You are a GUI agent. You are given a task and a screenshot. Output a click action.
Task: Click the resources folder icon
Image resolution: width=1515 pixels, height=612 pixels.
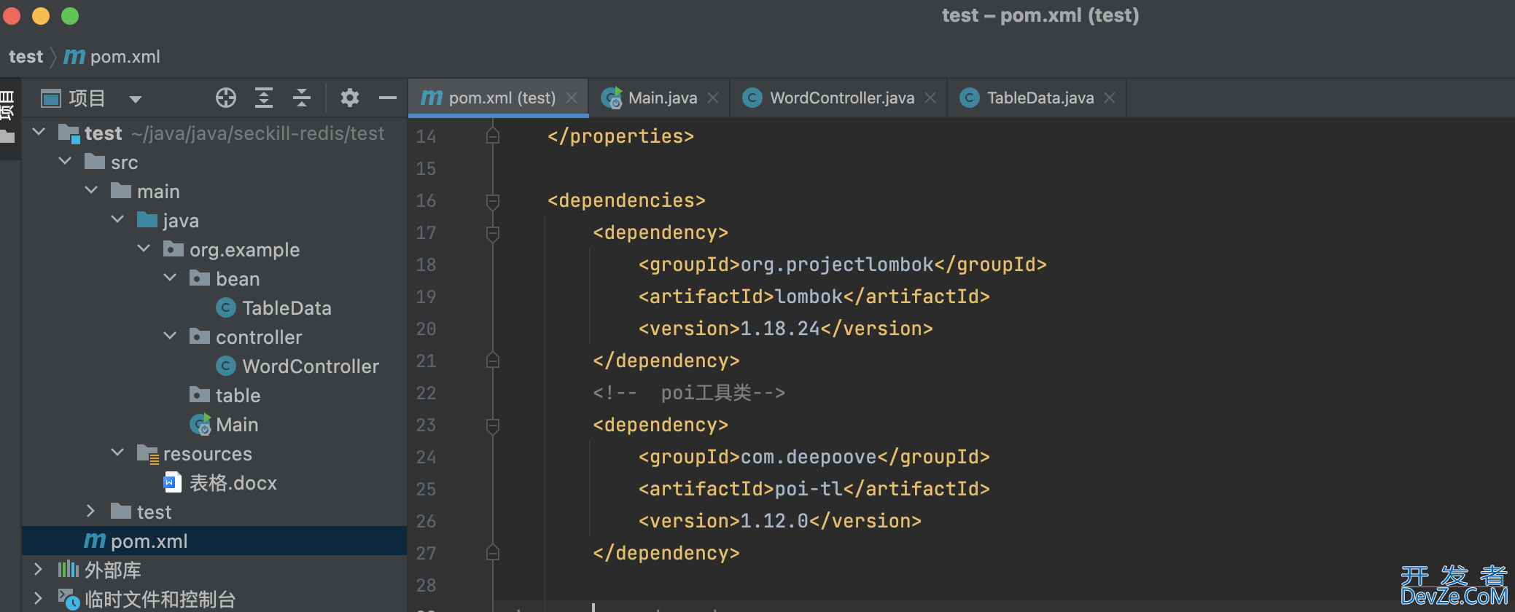tap(148, 454)
